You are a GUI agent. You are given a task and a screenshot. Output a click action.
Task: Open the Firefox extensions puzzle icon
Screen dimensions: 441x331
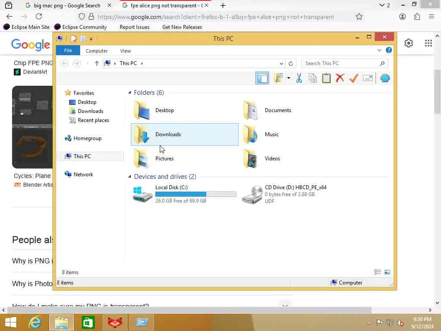[417, 17]
